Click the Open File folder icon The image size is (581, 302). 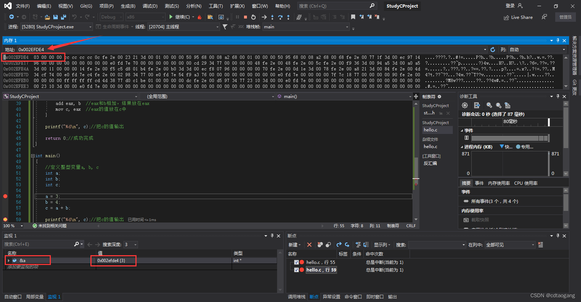click(x=48, y=17)
